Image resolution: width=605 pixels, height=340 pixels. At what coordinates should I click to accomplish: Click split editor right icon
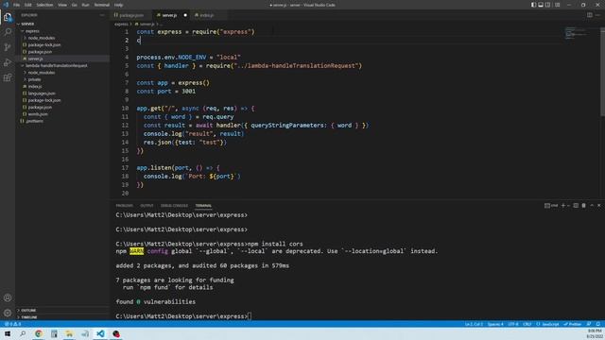tap(590, 15)
